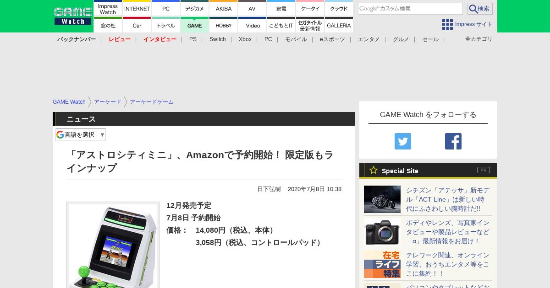Open Impress Watch network tab

point(108,8)
